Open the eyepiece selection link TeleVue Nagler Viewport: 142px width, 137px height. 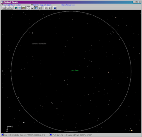click(x=42, y=5)
